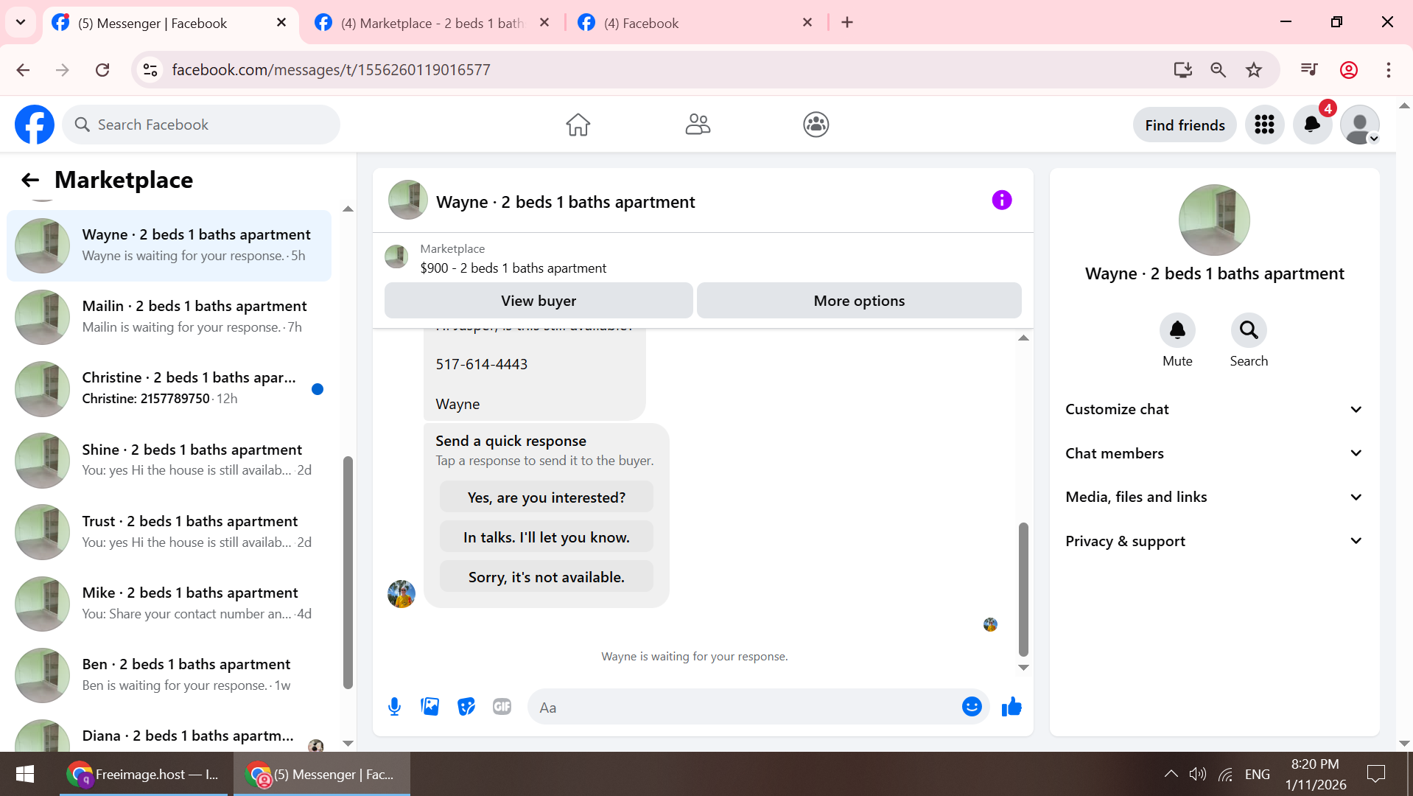The height and width of the screenshot is (796, 1413).
Task: Open the volume control in system tray
Action: [1198, 774]
